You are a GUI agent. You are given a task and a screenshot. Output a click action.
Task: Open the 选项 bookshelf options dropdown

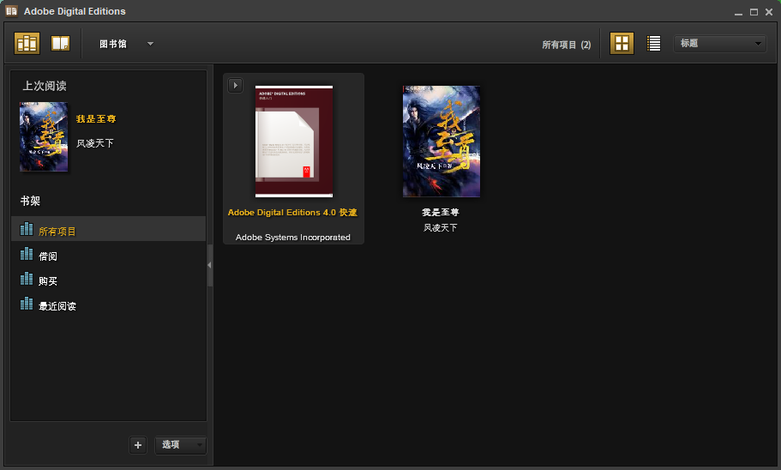[x=180, y=444]
